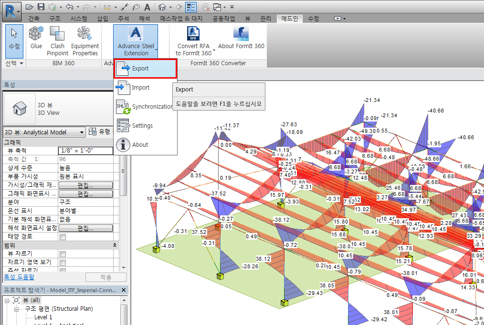The image size is (484, 325).
Task: Collapse the Structural Plan tree node
Action: (16, 309)
